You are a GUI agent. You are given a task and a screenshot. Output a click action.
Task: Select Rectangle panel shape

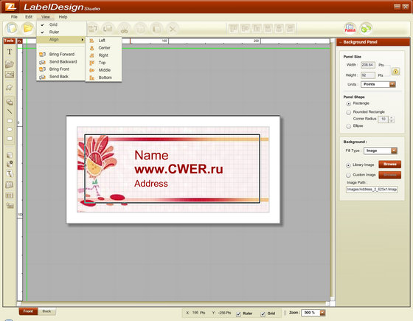click(348, 103)
